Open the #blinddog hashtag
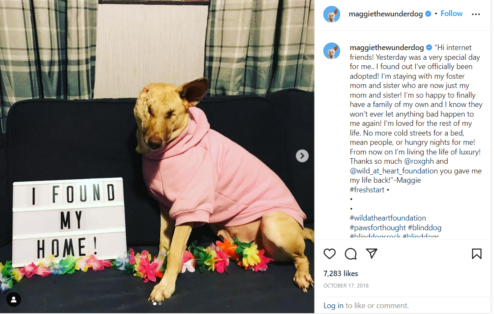This screenshot has width=494, height=314. (424, 228)
